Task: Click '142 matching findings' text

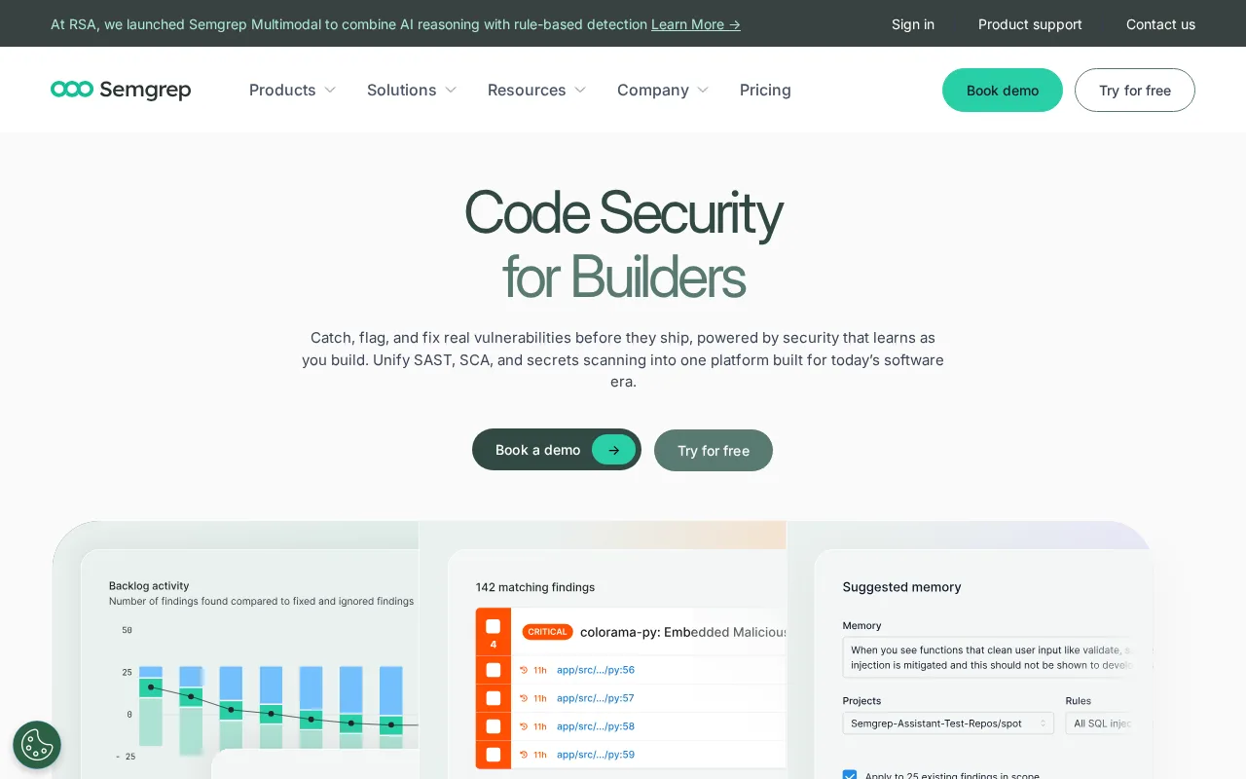Action: click(x=535, y=587)
